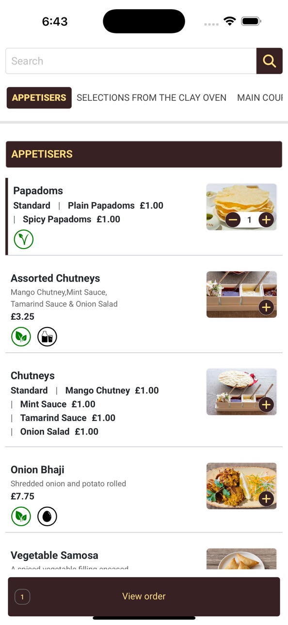Focus the Search input field
This screenshot has width=288, height=625.
(131, 61)
